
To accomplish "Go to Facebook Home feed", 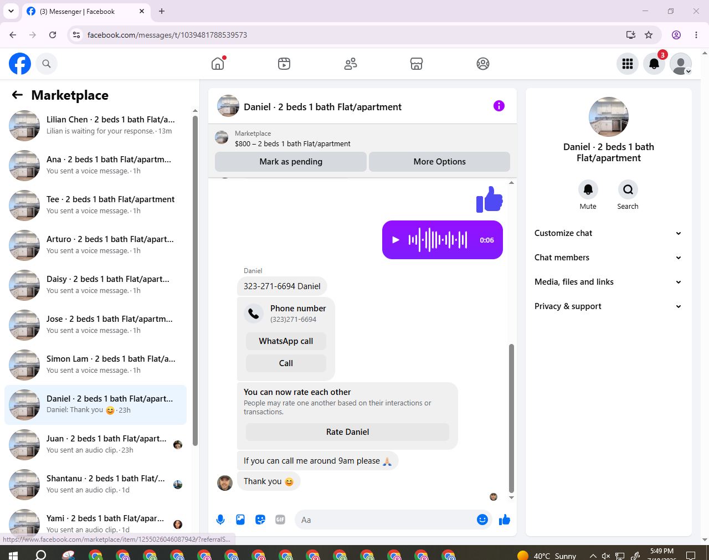I will click(x=218, y=64).
